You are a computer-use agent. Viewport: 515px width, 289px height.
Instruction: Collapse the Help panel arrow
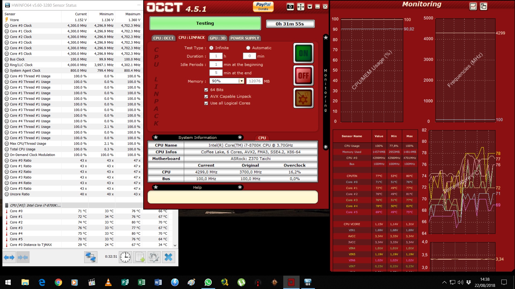tap(240, 187)
